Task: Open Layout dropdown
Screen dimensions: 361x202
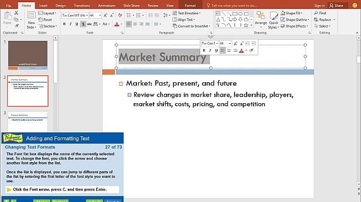Action: tap(47, 13)
